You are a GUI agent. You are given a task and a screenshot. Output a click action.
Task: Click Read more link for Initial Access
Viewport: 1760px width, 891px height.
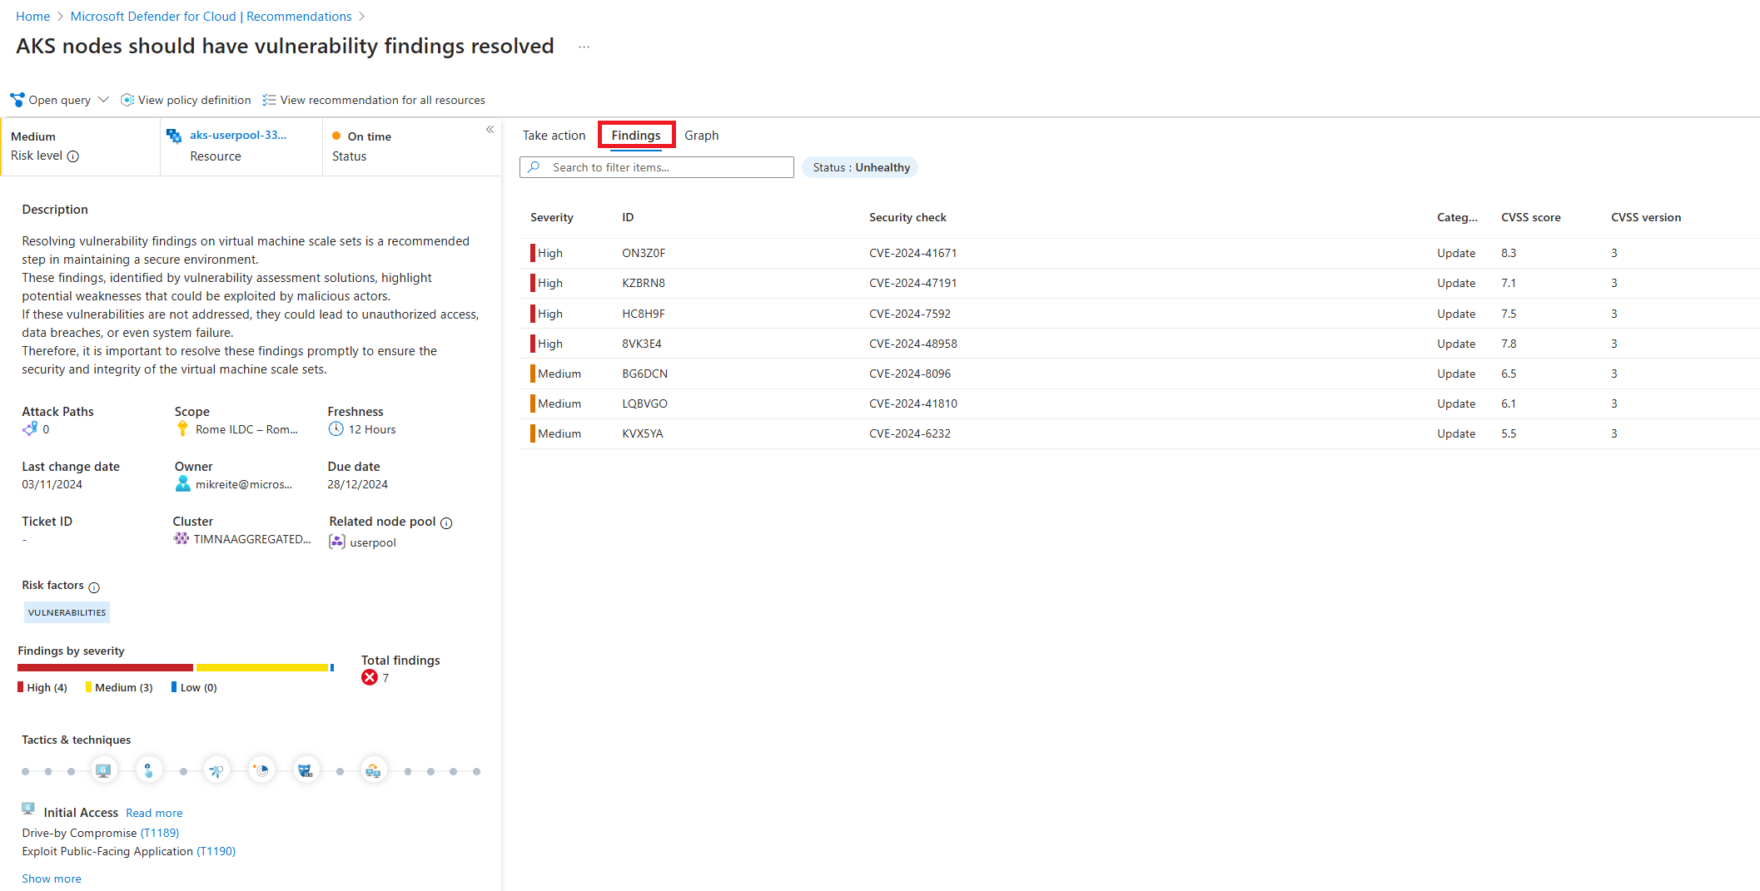[x=154, y=813]
